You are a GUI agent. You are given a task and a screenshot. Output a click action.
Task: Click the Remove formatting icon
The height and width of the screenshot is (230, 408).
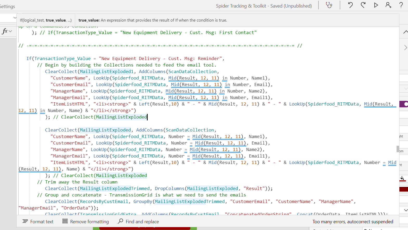[x=65, y=221]
